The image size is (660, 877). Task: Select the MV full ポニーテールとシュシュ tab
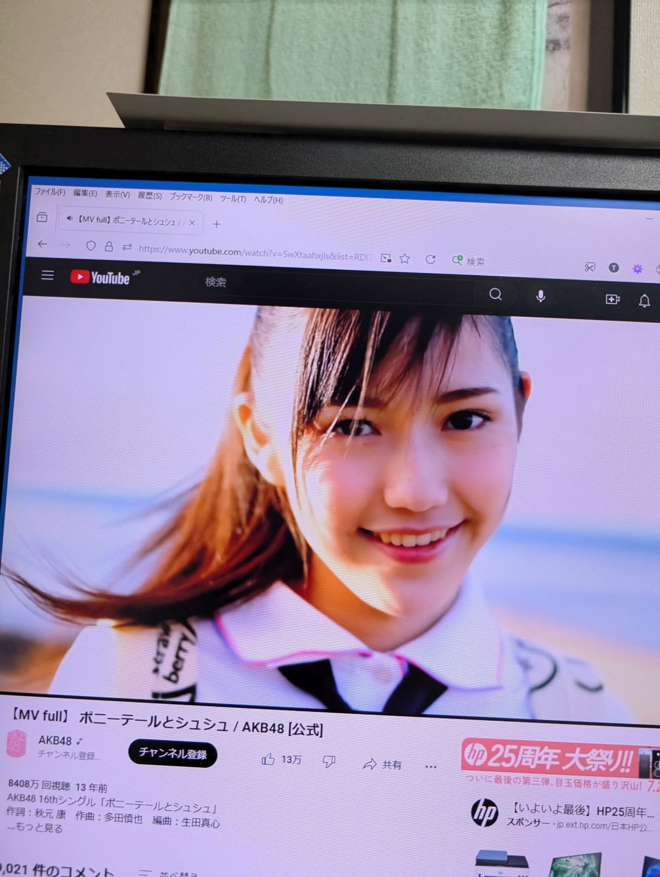129,221
